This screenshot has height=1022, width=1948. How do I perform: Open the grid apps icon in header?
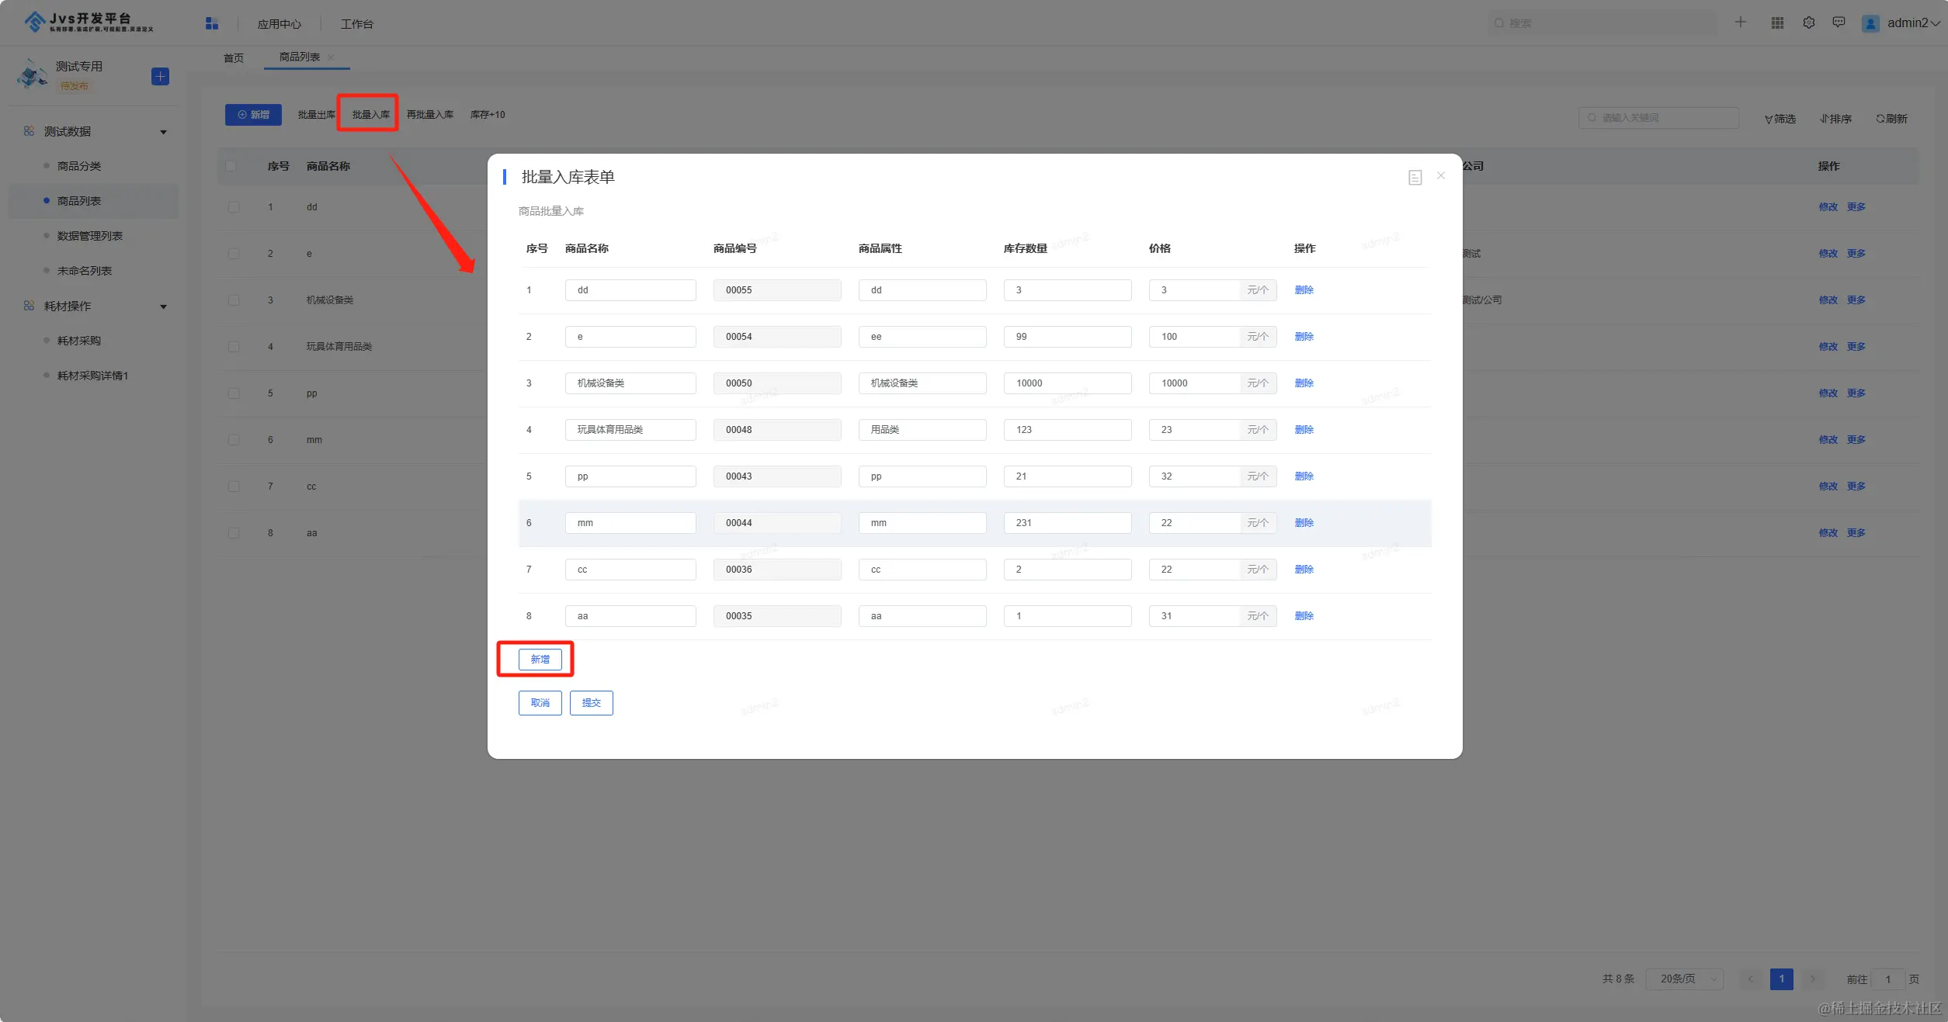coord(1777,23)
